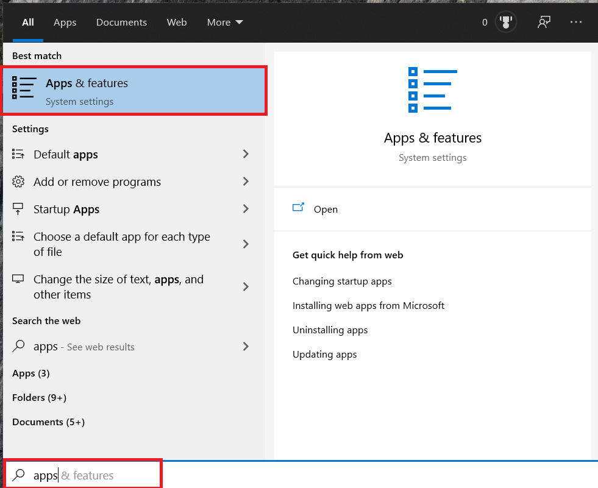
Task: Click Open in the preview pane
Action: tap(325, 209)
